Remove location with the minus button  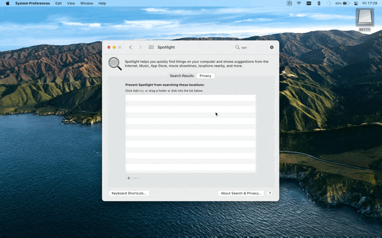(x=136, y=178)
